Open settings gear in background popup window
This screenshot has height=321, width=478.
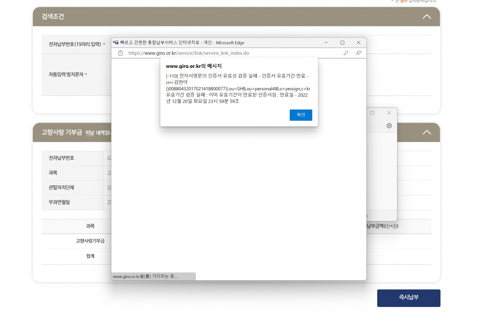click(x=389, y=126)
